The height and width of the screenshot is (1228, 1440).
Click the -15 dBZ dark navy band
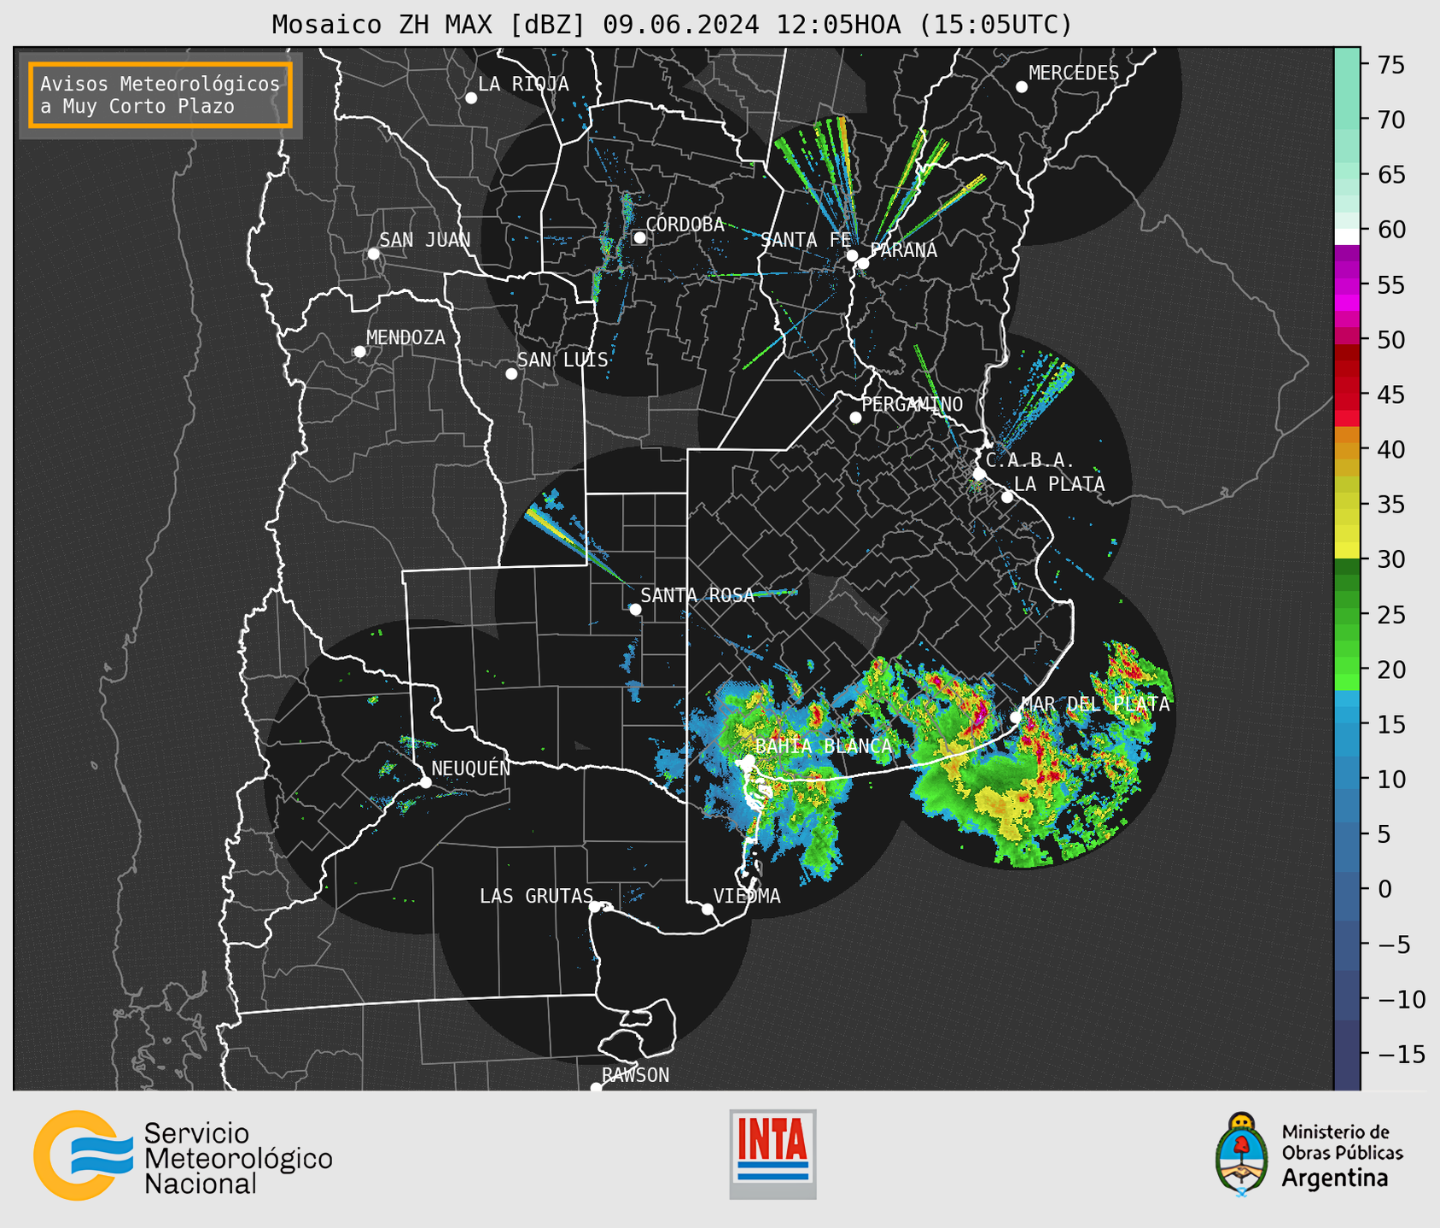[x=1347, y=1054]
